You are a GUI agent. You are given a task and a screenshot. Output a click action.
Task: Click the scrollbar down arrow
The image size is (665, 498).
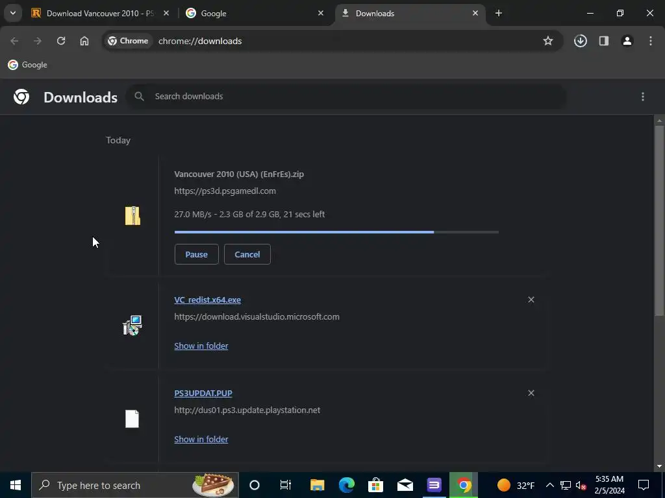(x=659, y=466)
